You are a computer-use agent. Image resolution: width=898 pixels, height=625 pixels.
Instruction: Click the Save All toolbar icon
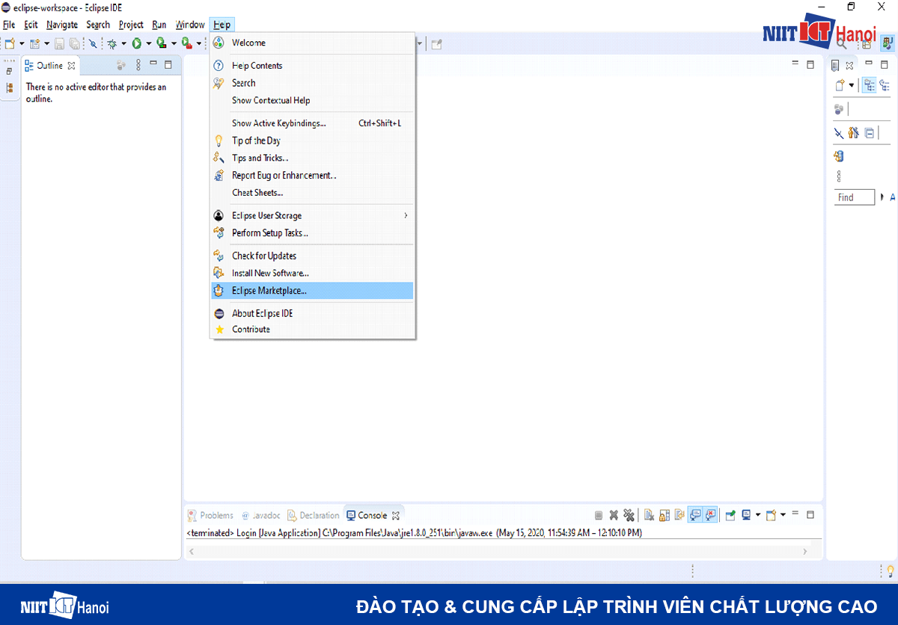pos(75,43)
